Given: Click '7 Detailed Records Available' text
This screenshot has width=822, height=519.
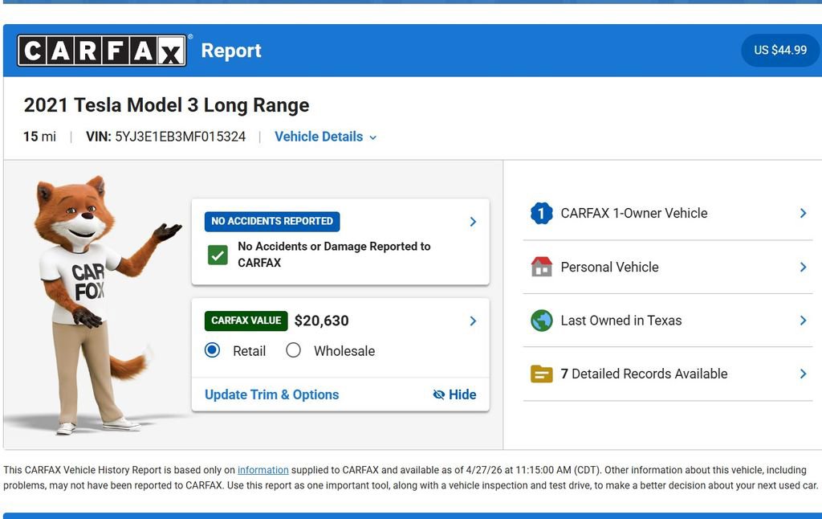Looking at the screenshot, I should coord(644,374).
